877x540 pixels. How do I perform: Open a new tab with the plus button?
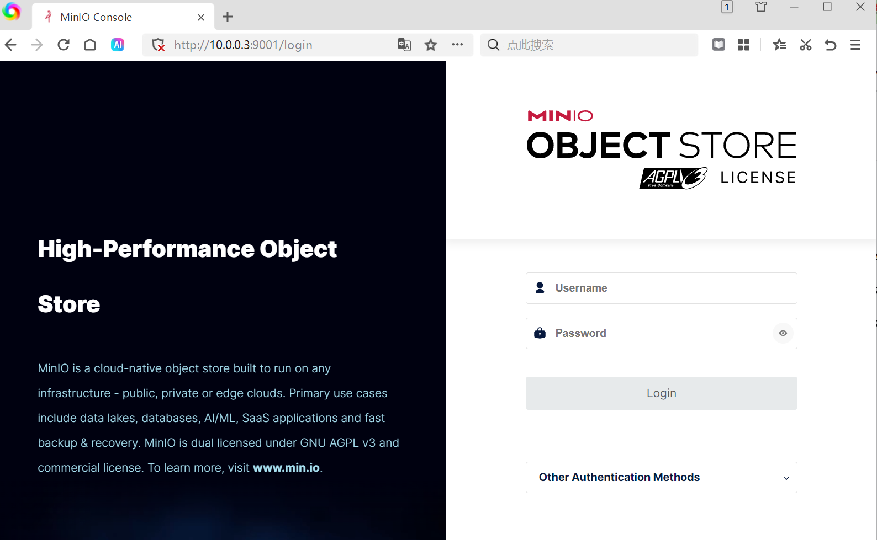click(x=228, y=17)
